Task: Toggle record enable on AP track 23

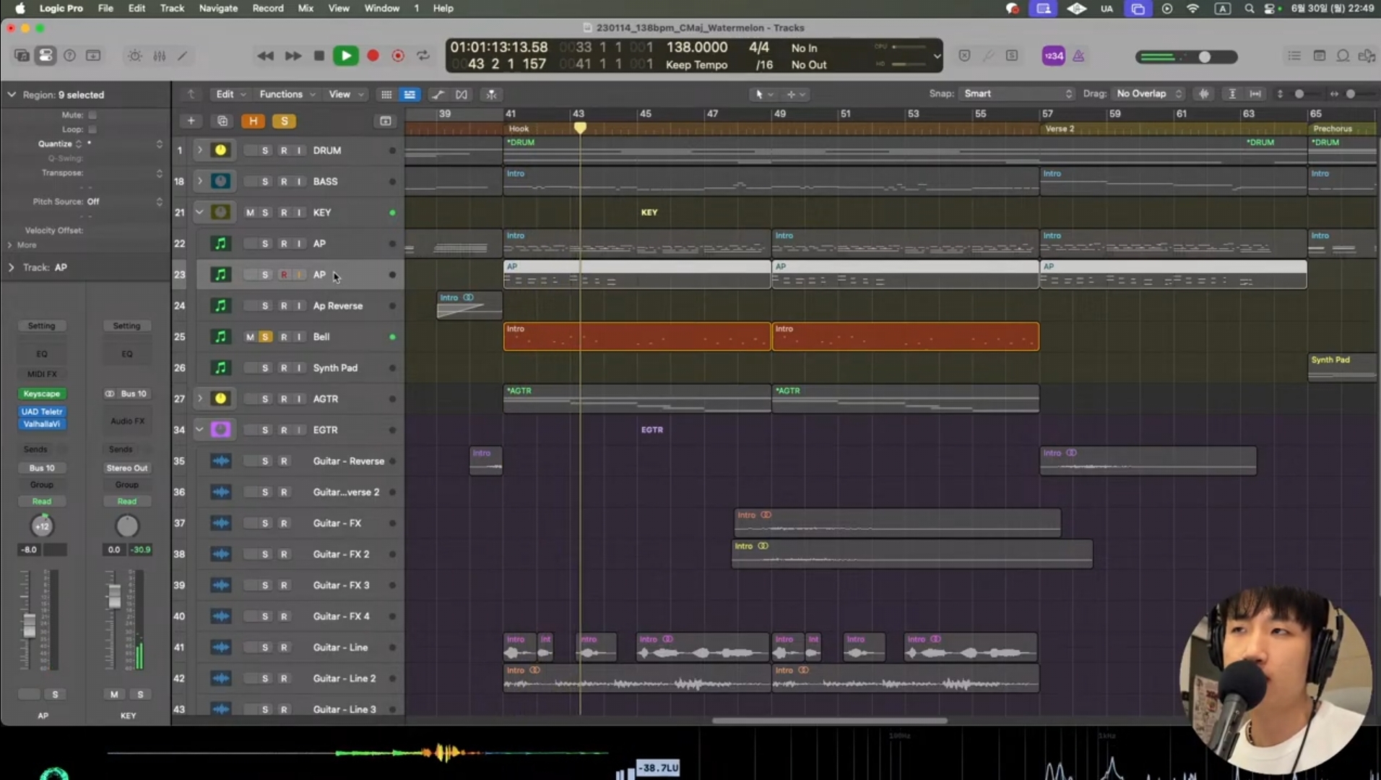Action: click(x=284, y=274)
